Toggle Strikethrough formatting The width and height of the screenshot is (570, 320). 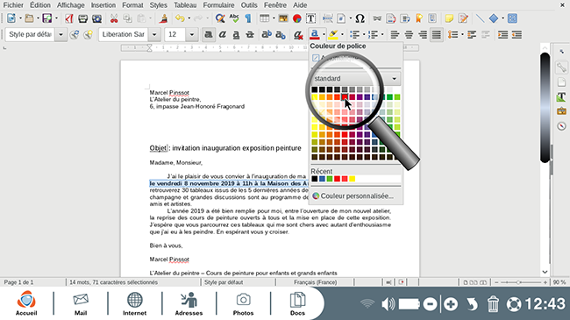(x=250, y=34)
